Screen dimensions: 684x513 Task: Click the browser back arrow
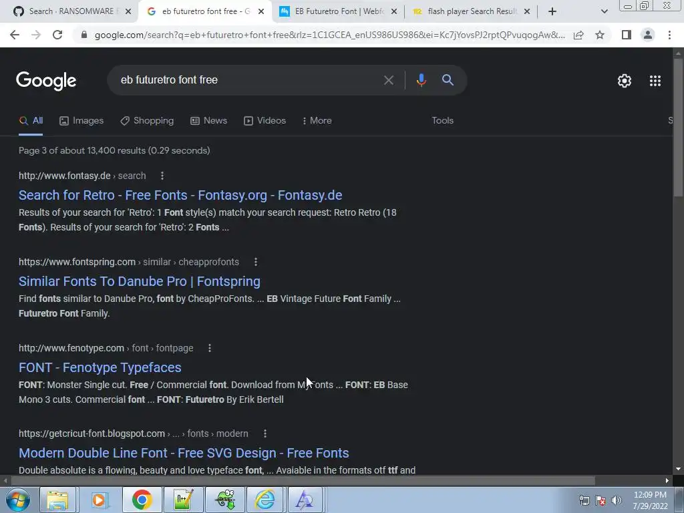(15, 35)
